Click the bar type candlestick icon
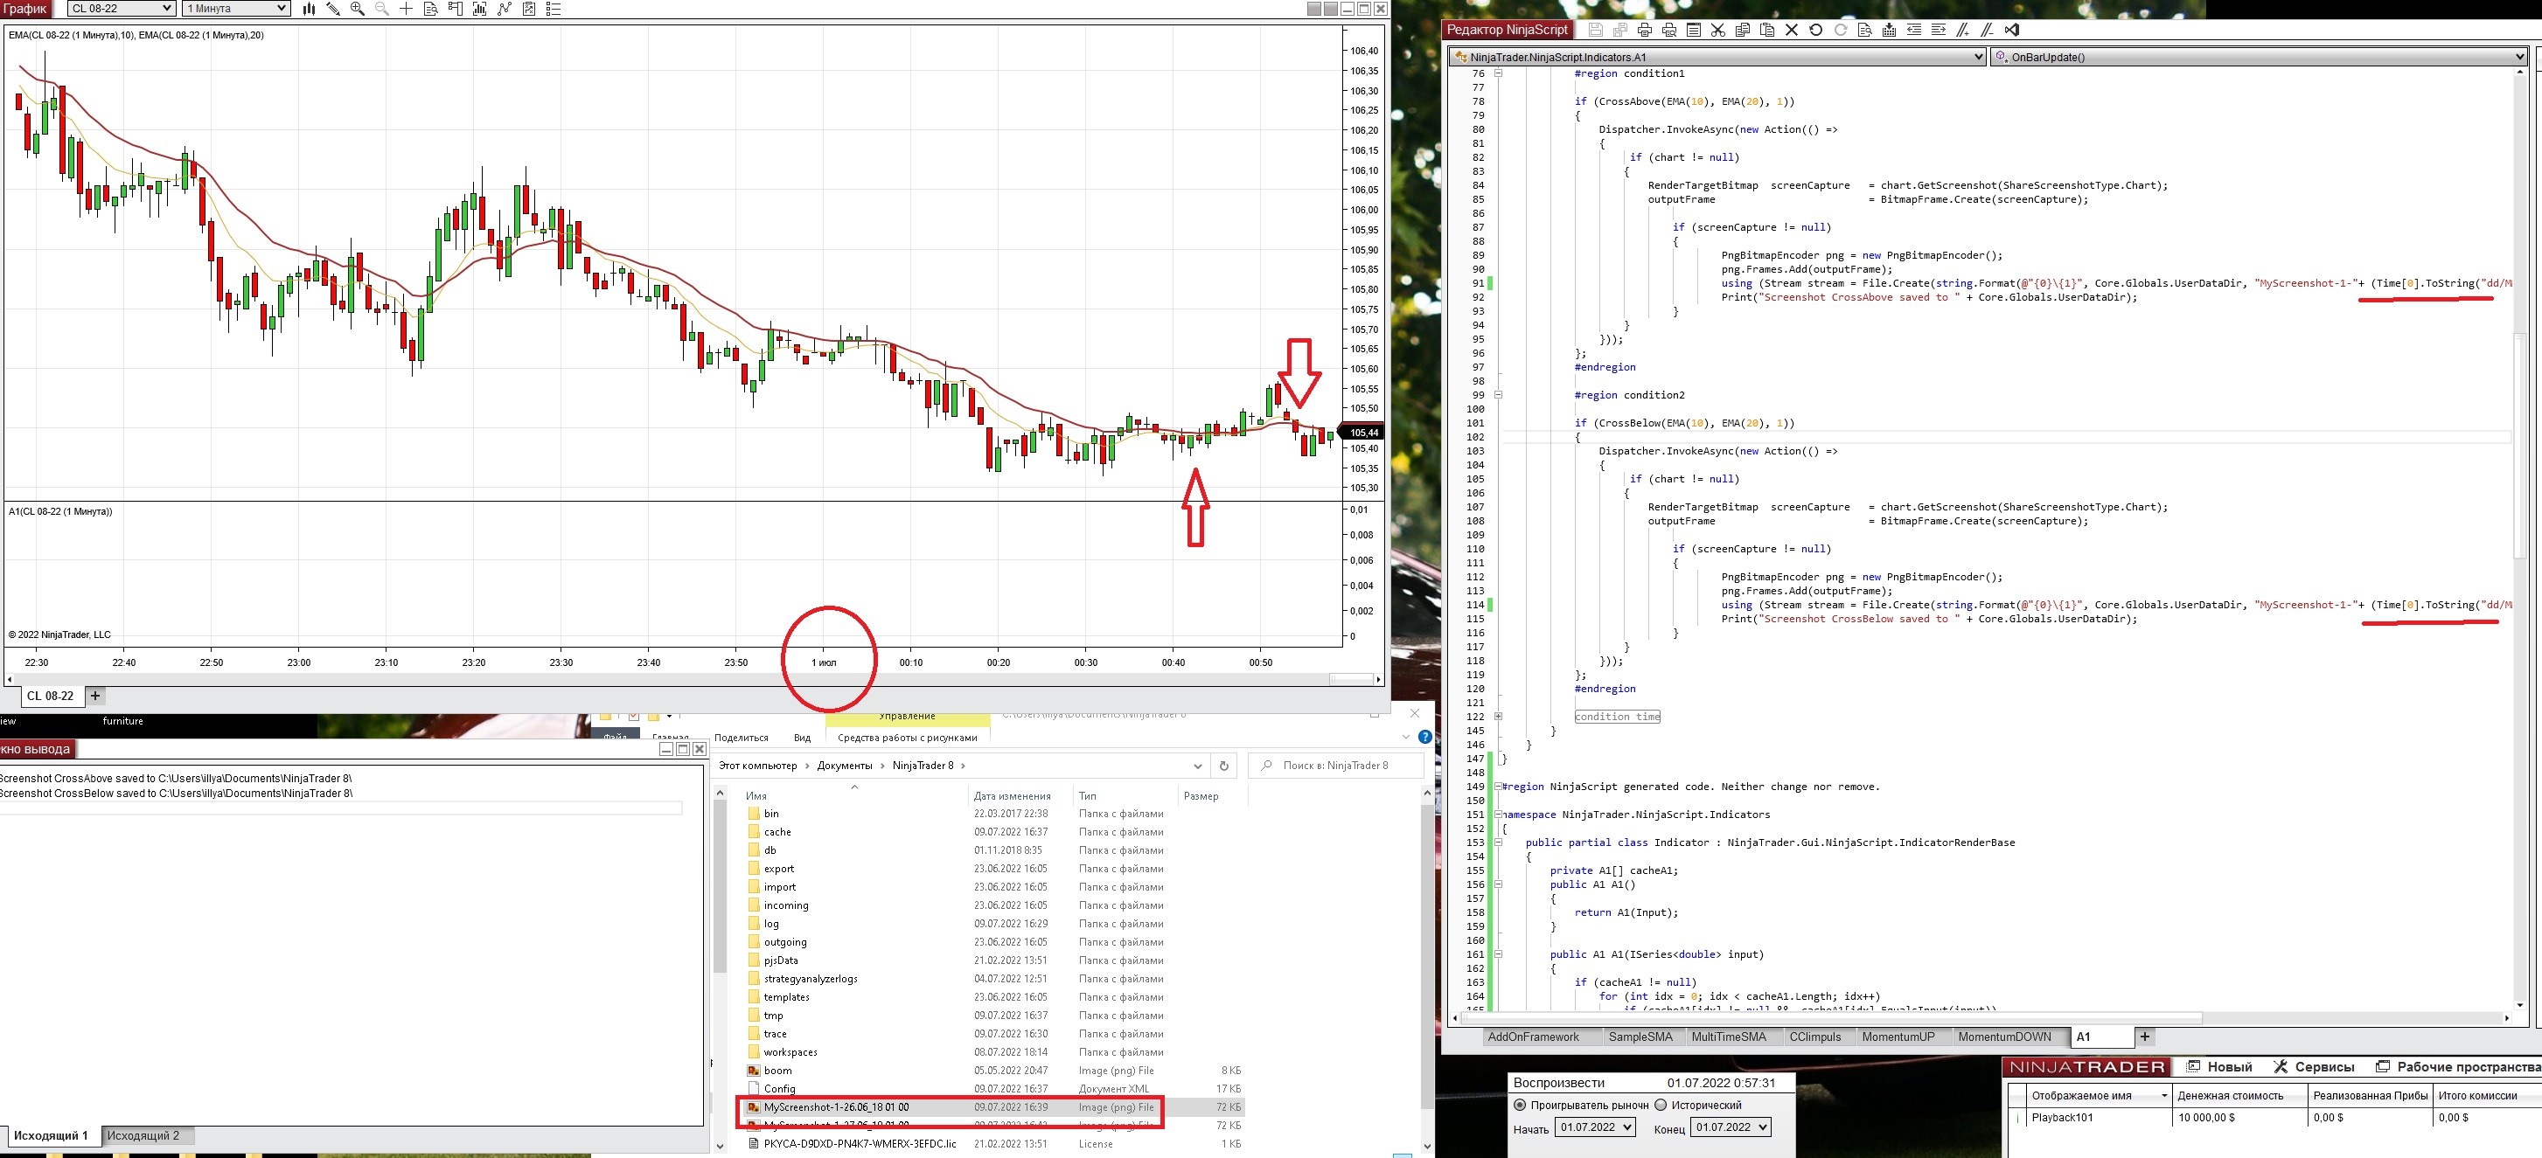Viewport: 2542px width, 1158px height. [x=309, y=9]
